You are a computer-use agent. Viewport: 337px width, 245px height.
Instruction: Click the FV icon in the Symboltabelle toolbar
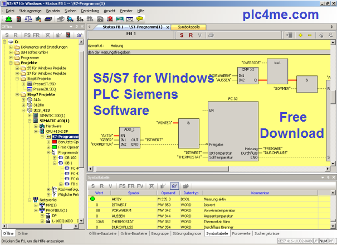pos(140,185)
